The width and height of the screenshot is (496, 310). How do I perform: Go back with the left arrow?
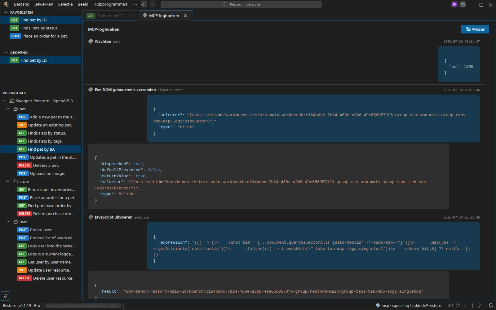coord(144,4)
